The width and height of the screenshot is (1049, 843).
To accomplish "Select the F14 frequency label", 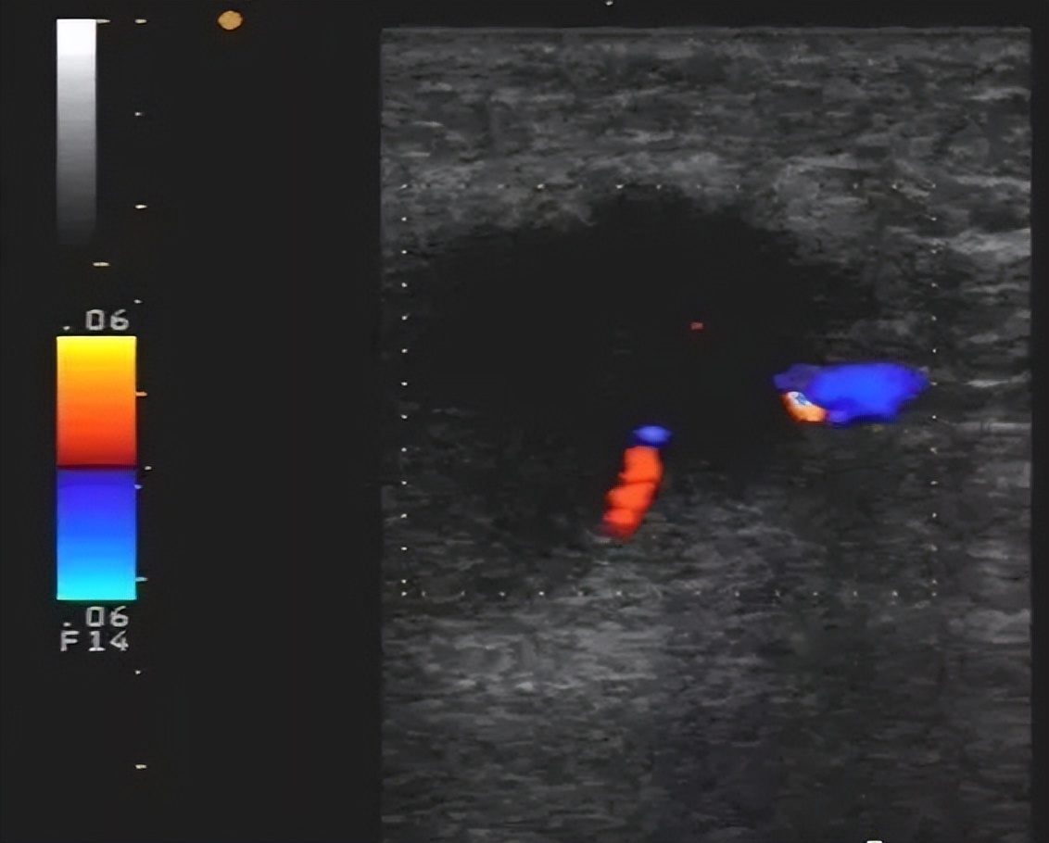I will point(94,641).
